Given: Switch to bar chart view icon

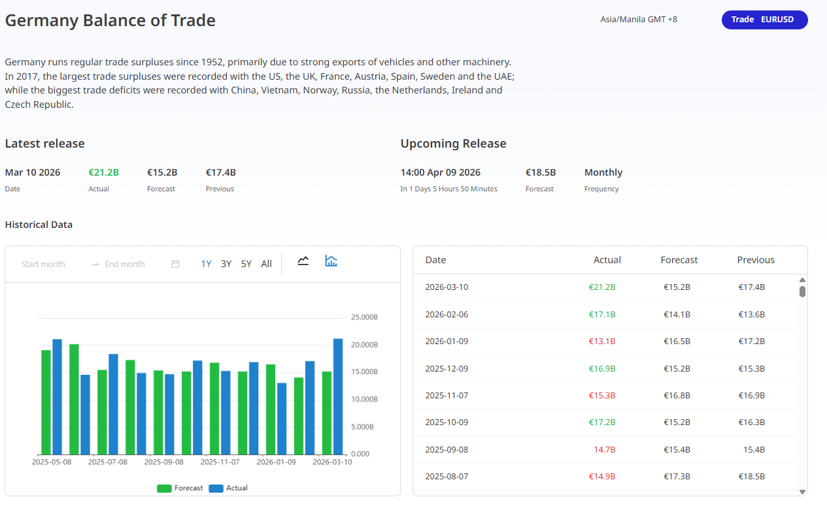Looking at the screenshot, I should pyautogui.click(x=331, y=261).
